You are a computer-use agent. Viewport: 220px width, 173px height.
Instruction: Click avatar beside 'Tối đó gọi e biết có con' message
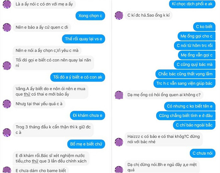pyautogui.click(x=7, y=66)
